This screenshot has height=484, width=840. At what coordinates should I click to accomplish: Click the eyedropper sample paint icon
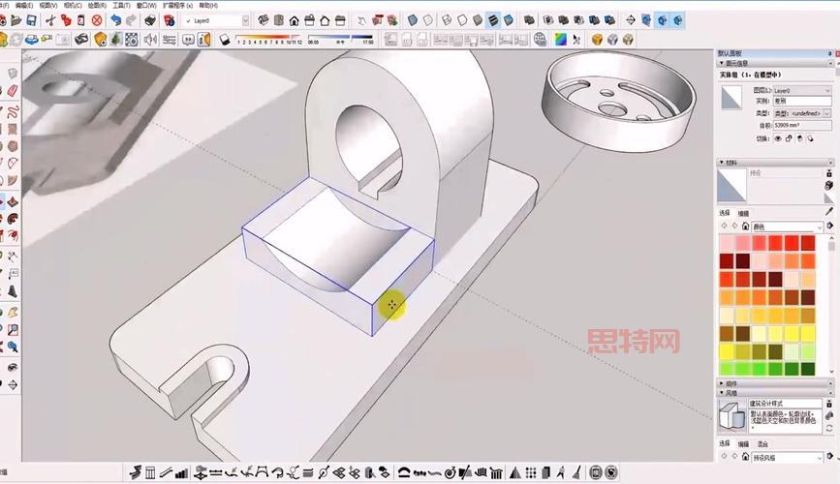(x=829, y=211)
